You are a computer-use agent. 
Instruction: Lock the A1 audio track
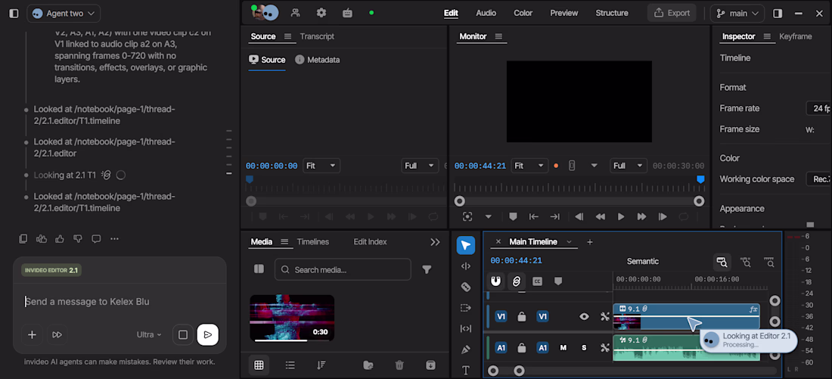click(x=522, y=348)
